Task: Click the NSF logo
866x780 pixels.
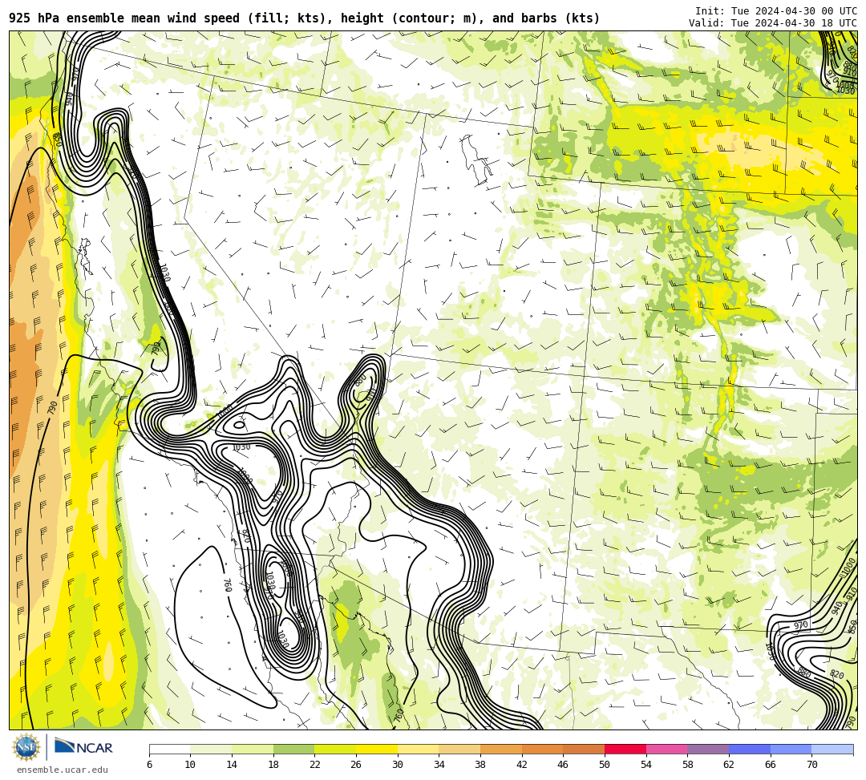Action: (26, 747)
